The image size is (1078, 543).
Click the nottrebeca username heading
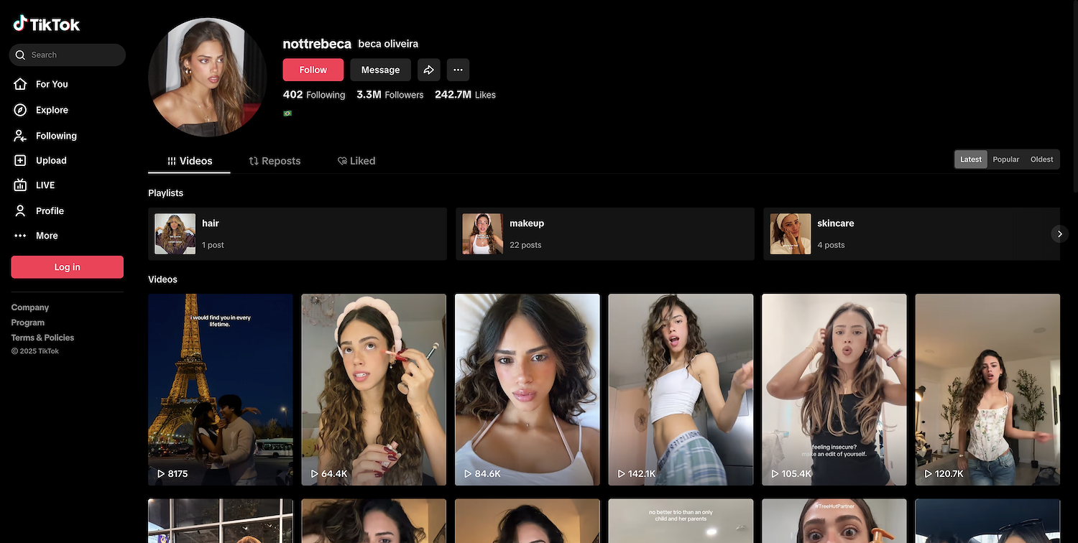click(317, 44)
